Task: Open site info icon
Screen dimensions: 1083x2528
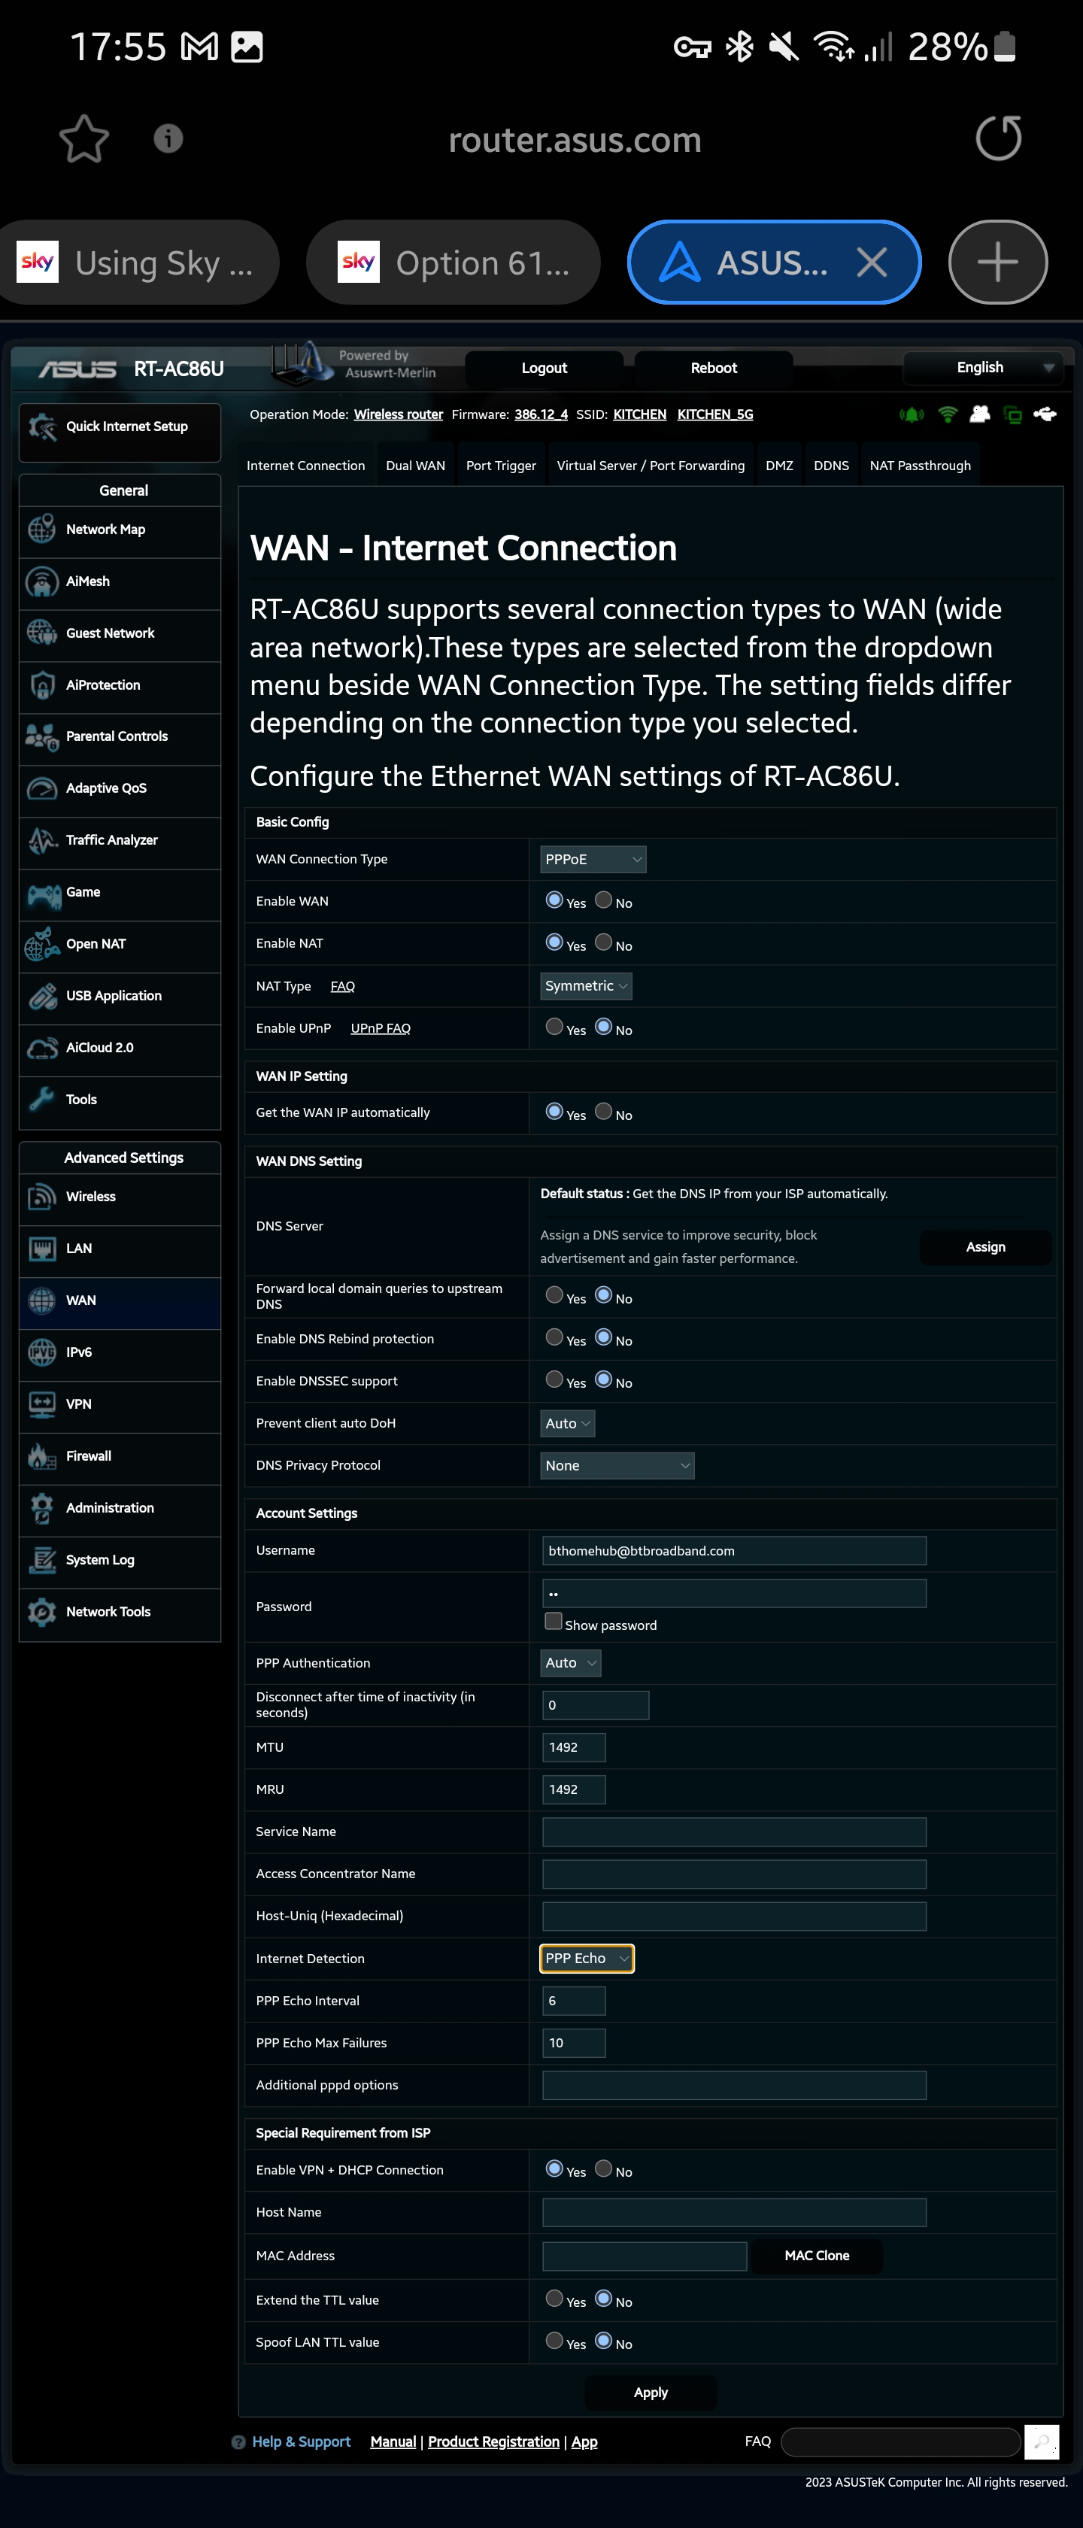Action: point(168,138)
